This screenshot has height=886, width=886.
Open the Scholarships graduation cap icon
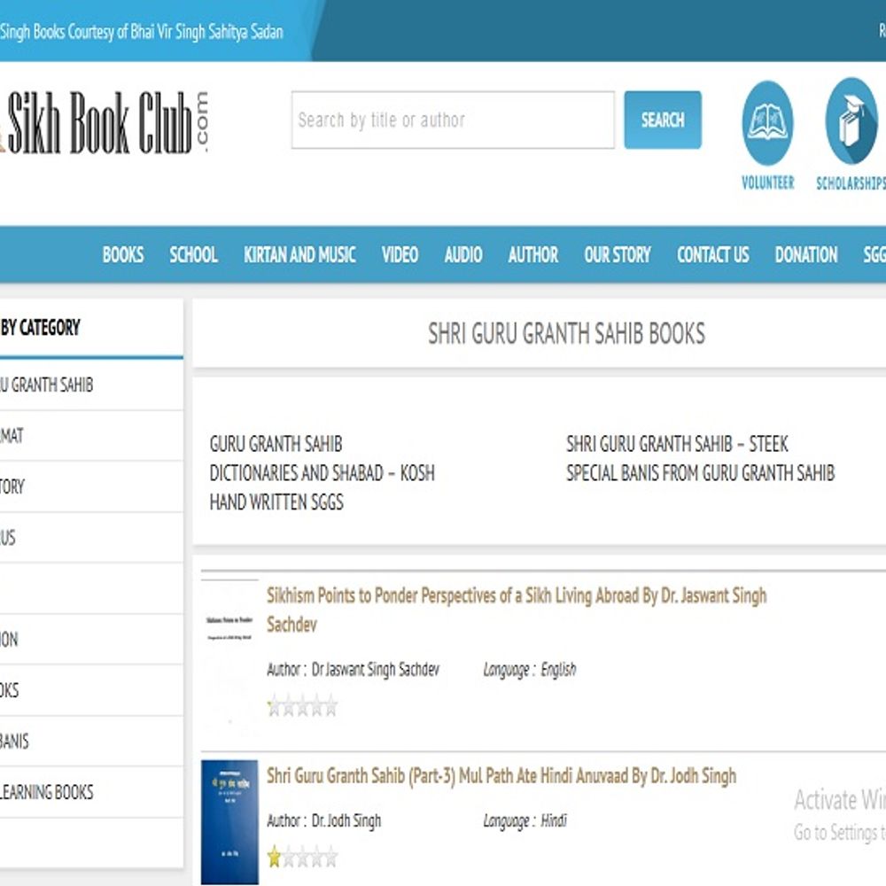pyautogui.click(x=851, y=120)
